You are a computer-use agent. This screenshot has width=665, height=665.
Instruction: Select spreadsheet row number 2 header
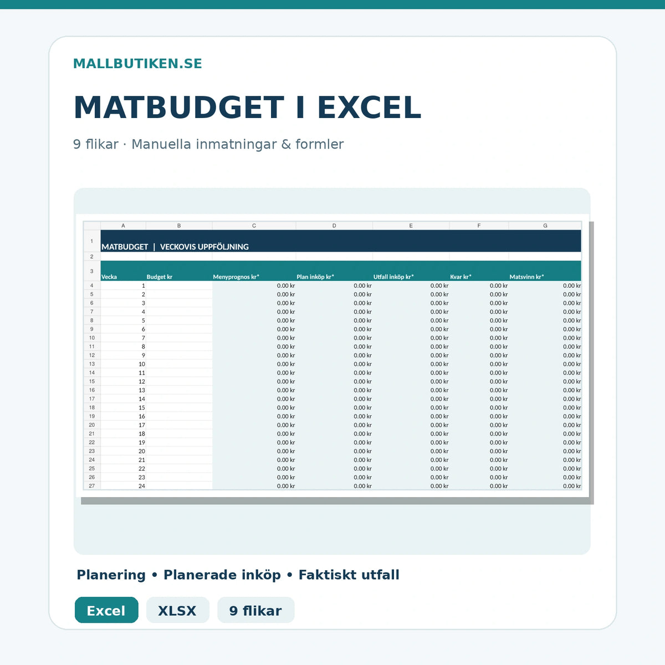92,257
